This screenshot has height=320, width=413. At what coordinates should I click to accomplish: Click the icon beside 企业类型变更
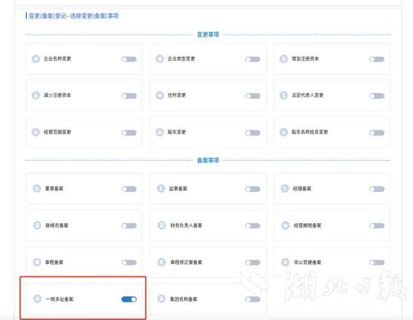160,59
